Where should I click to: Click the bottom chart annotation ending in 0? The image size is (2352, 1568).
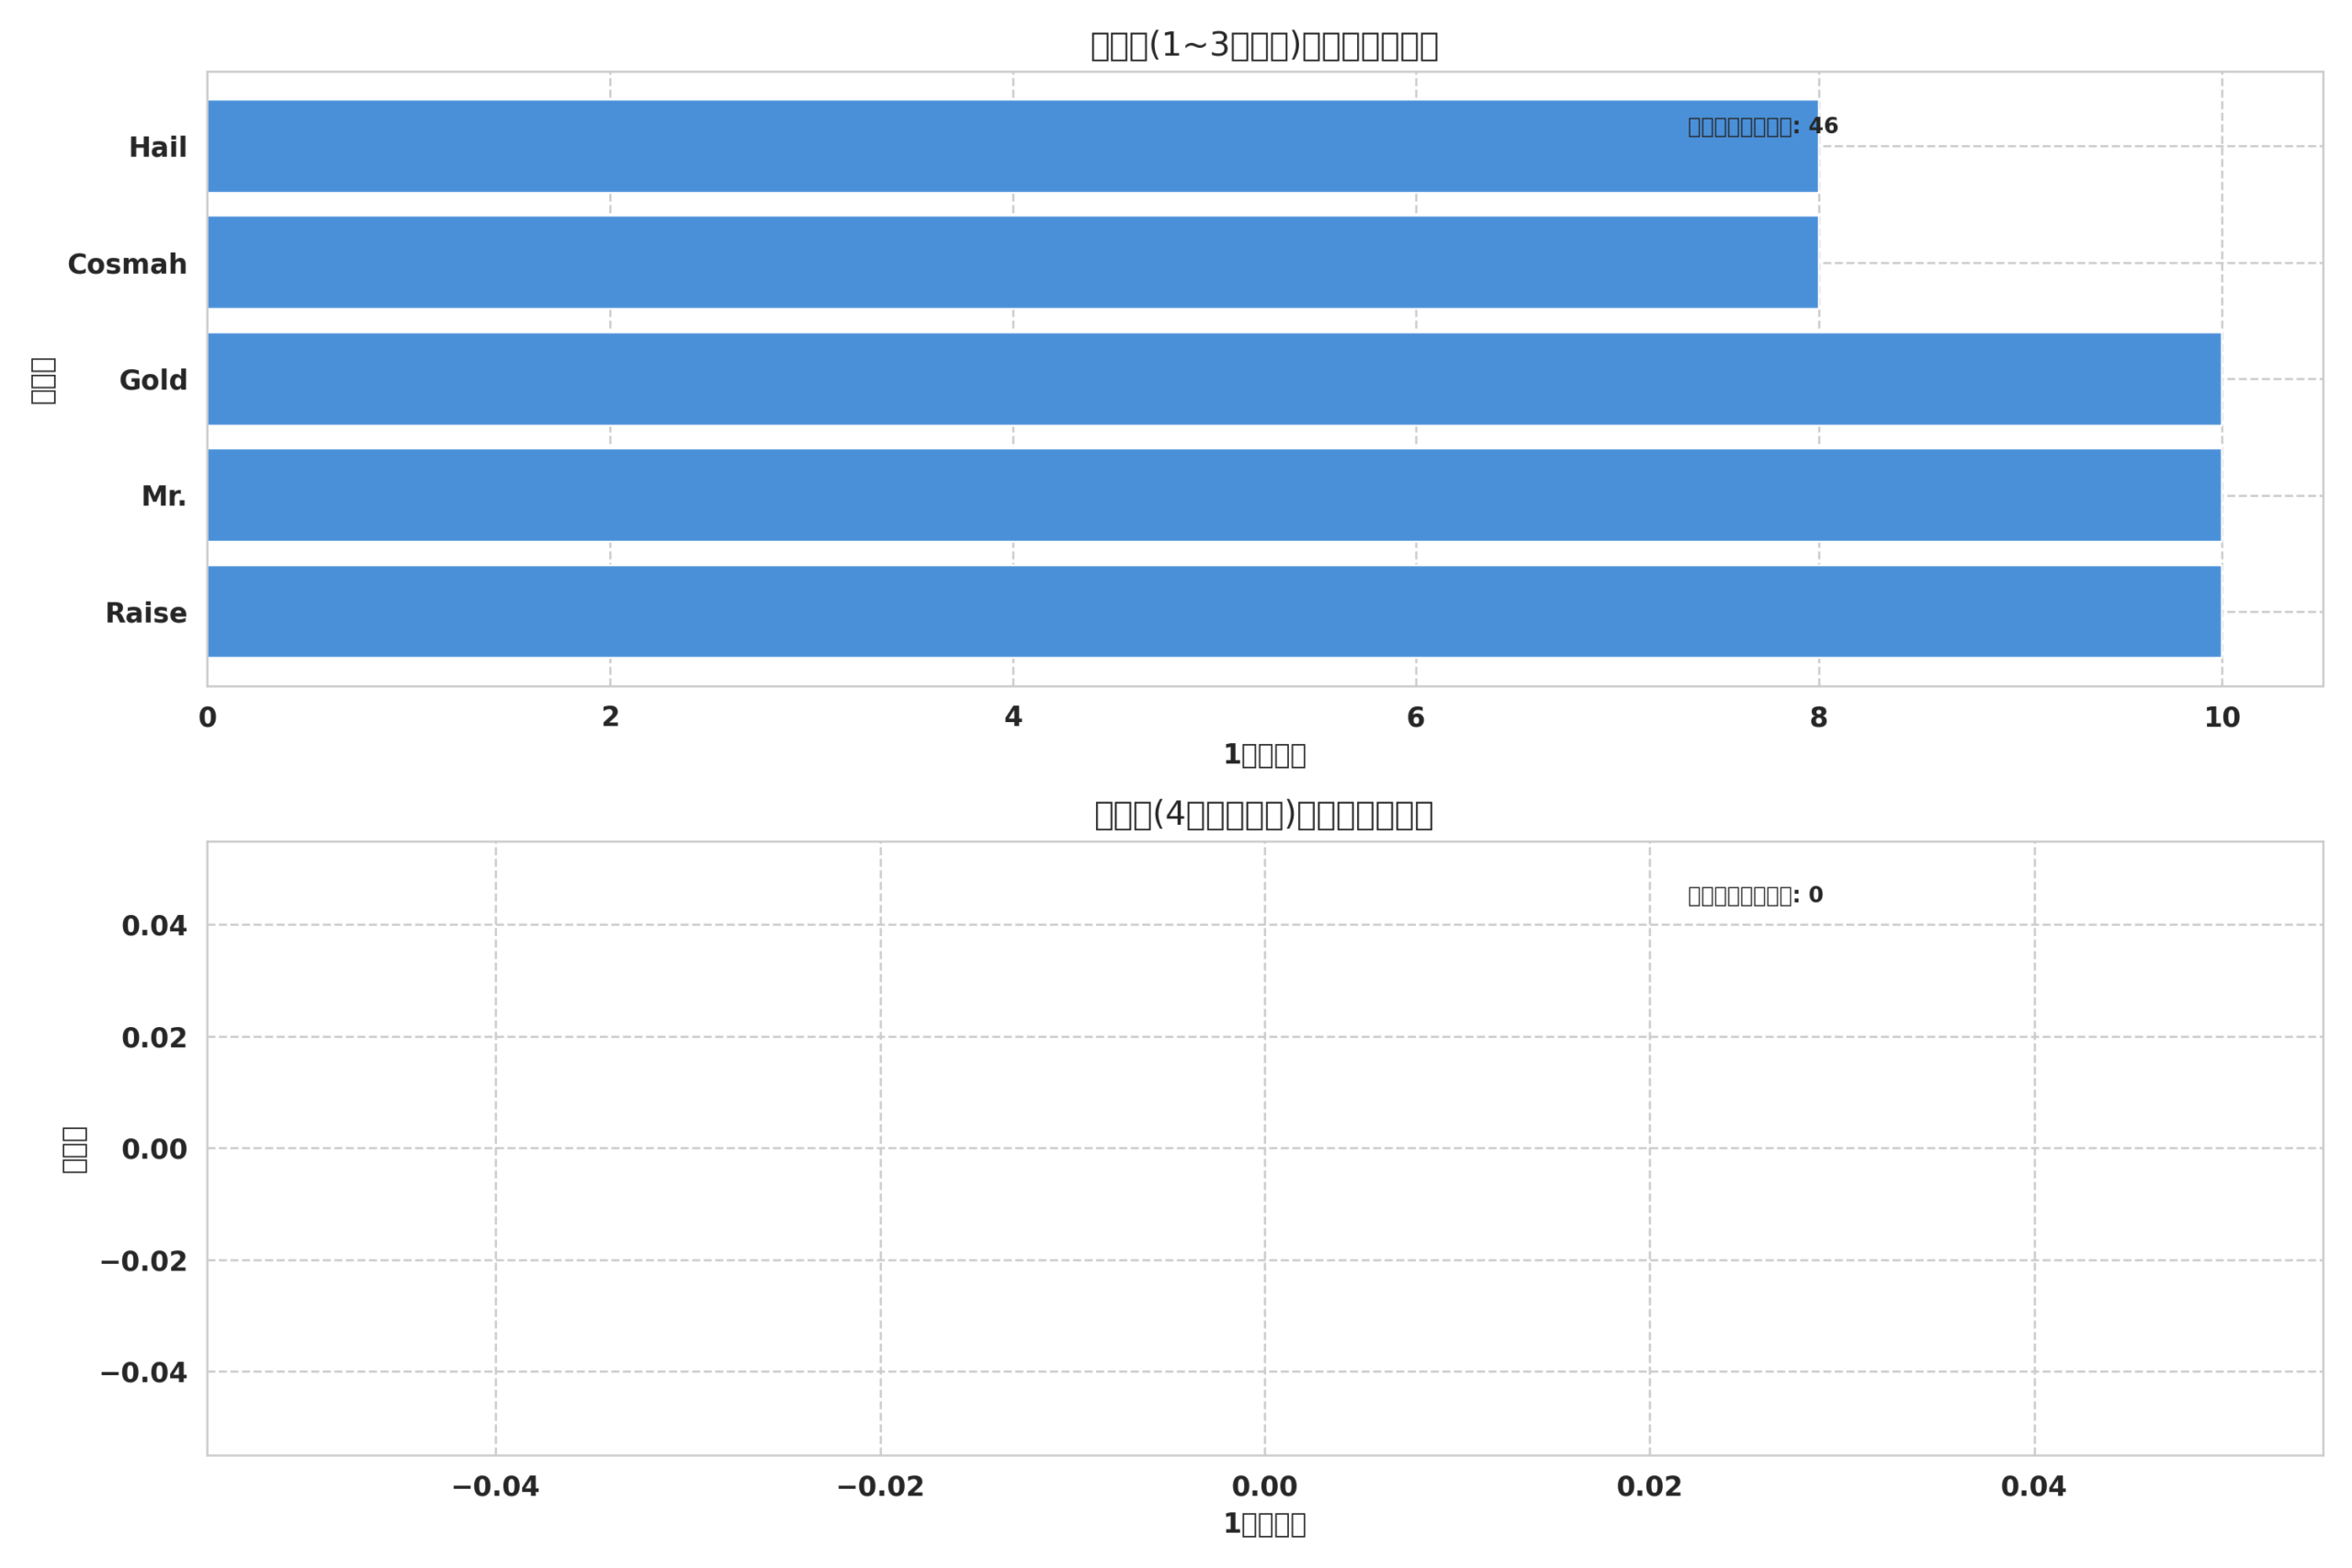coord(1755,896)
